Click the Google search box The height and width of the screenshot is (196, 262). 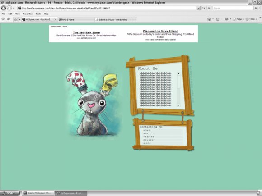pyautogui.click(x=233, y=8)
